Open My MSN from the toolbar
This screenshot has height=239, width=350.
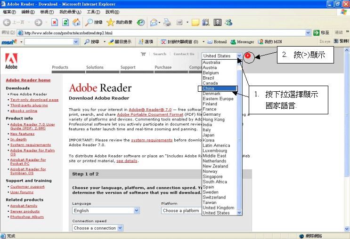coord(270,42)
